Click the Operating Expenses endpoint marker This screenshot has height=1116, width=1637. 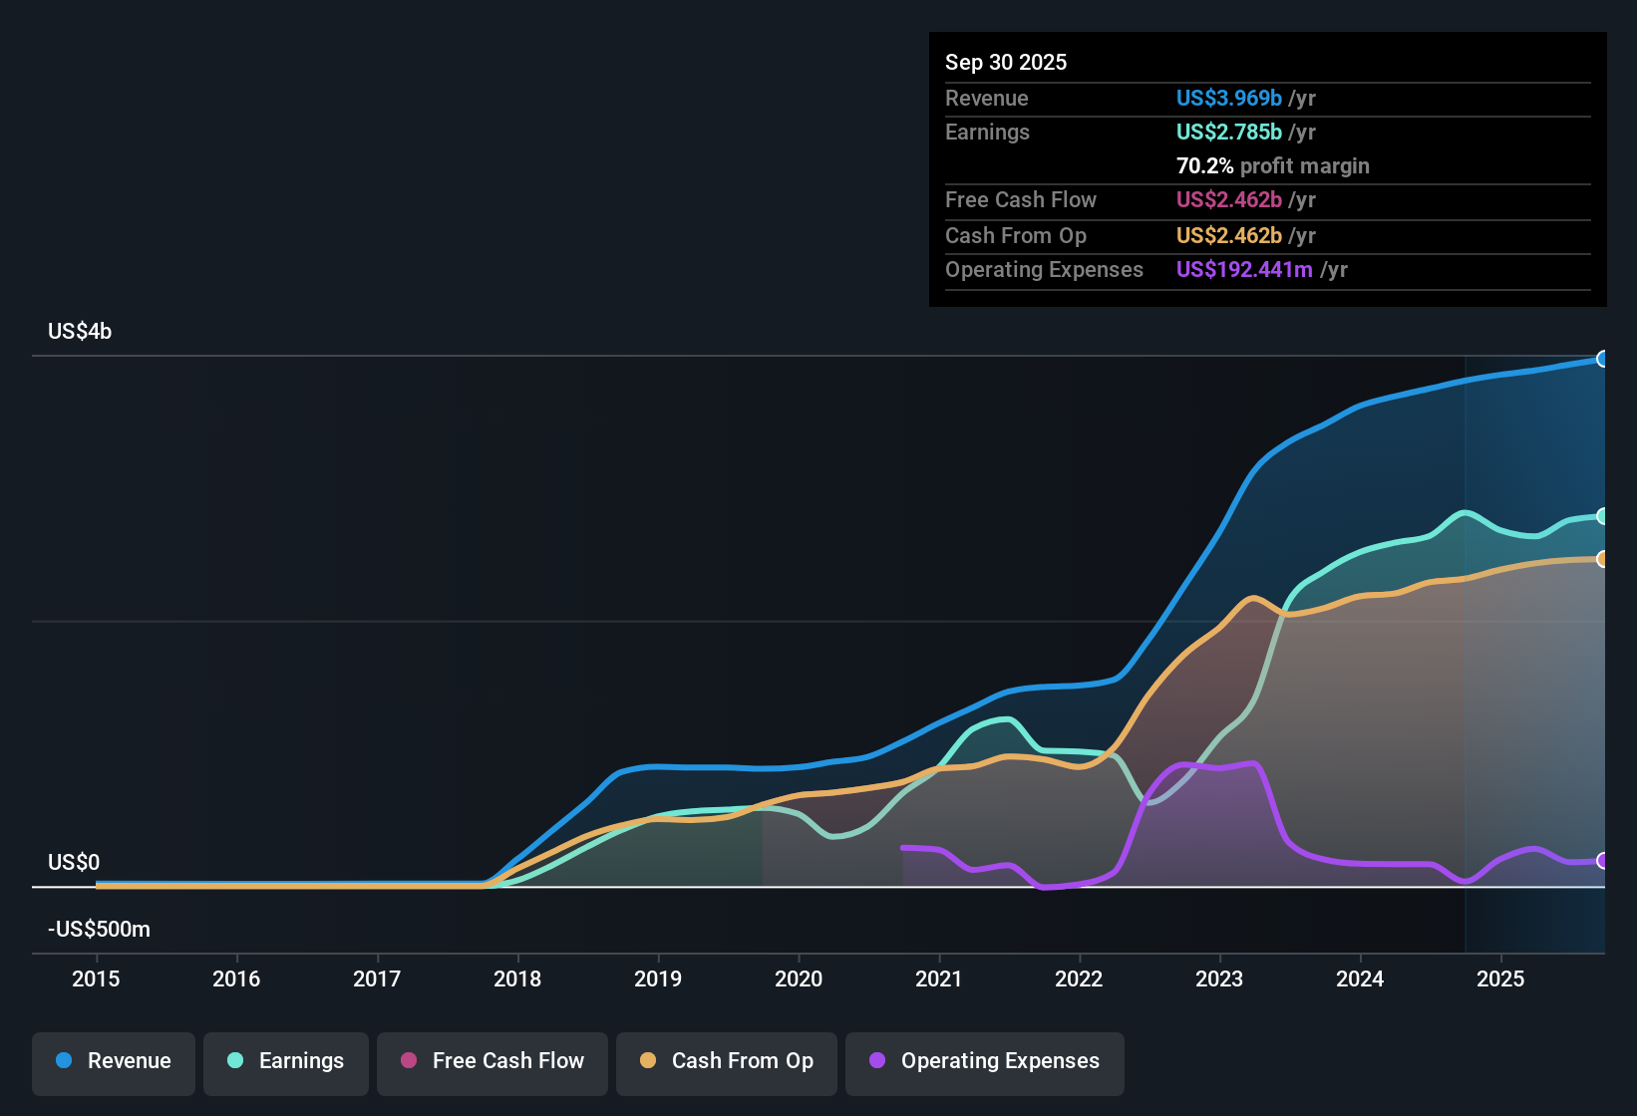1603,861
